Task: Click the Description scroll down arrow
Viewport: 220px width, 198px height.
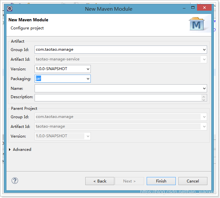Action: 204,99
